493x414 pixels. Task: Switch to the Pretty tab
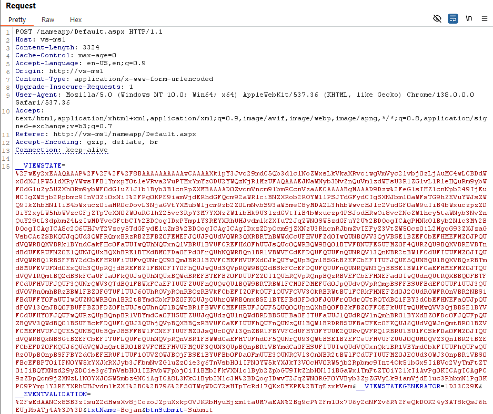click(17, 20)
